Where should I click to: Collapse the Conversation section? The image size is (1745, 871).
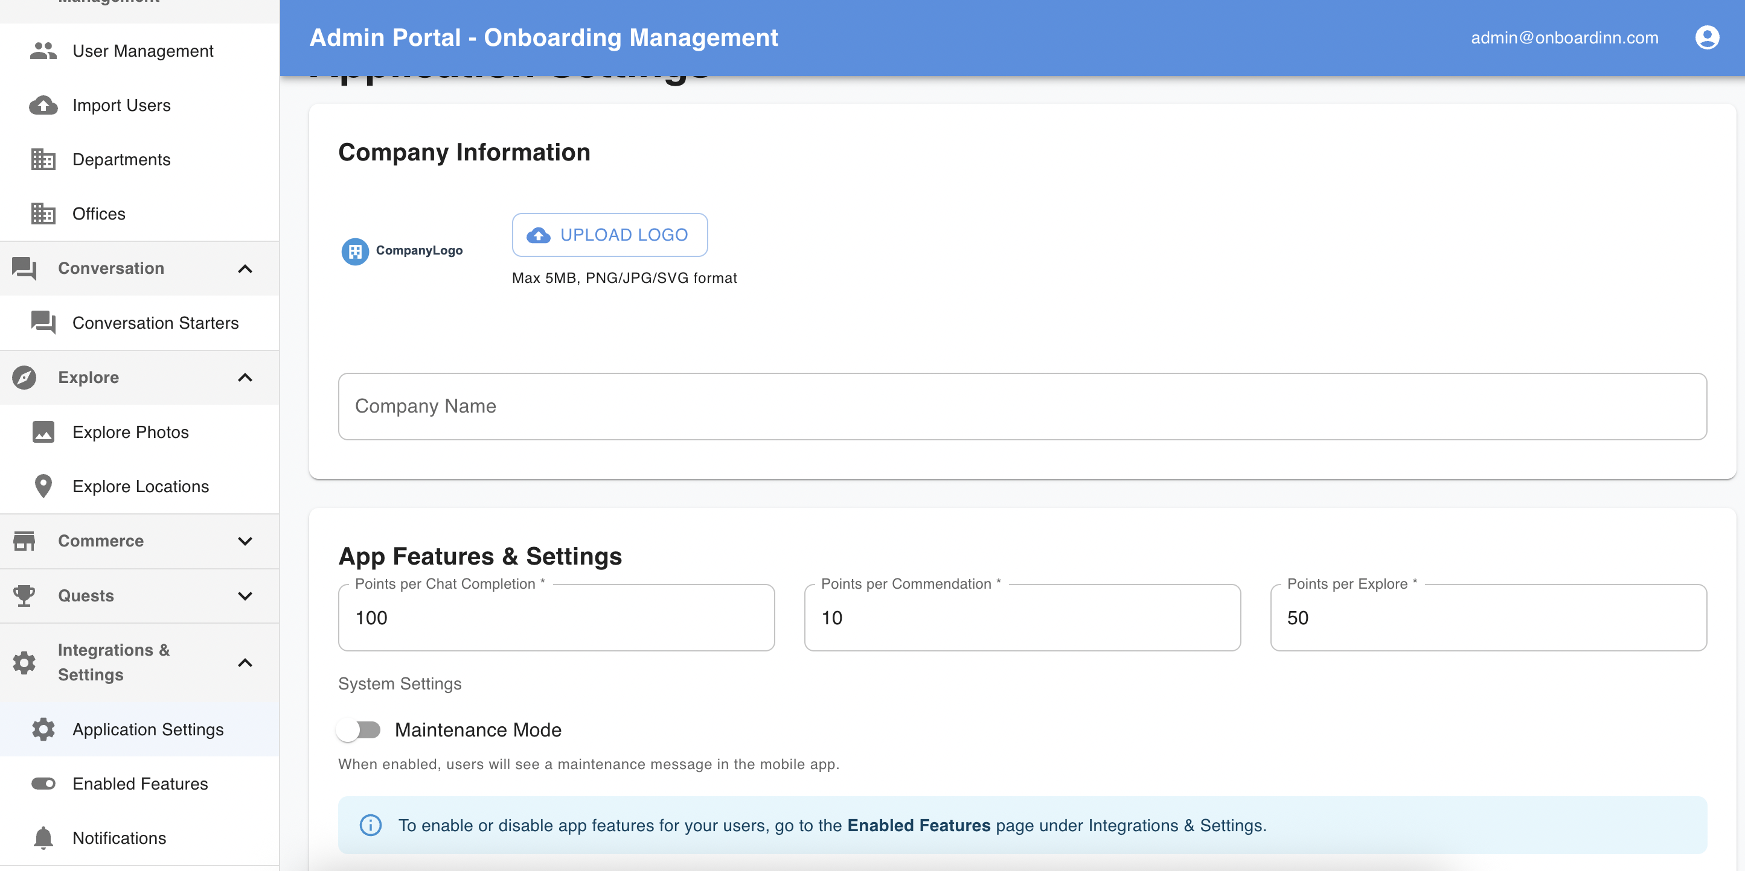[x=245, y=268]
